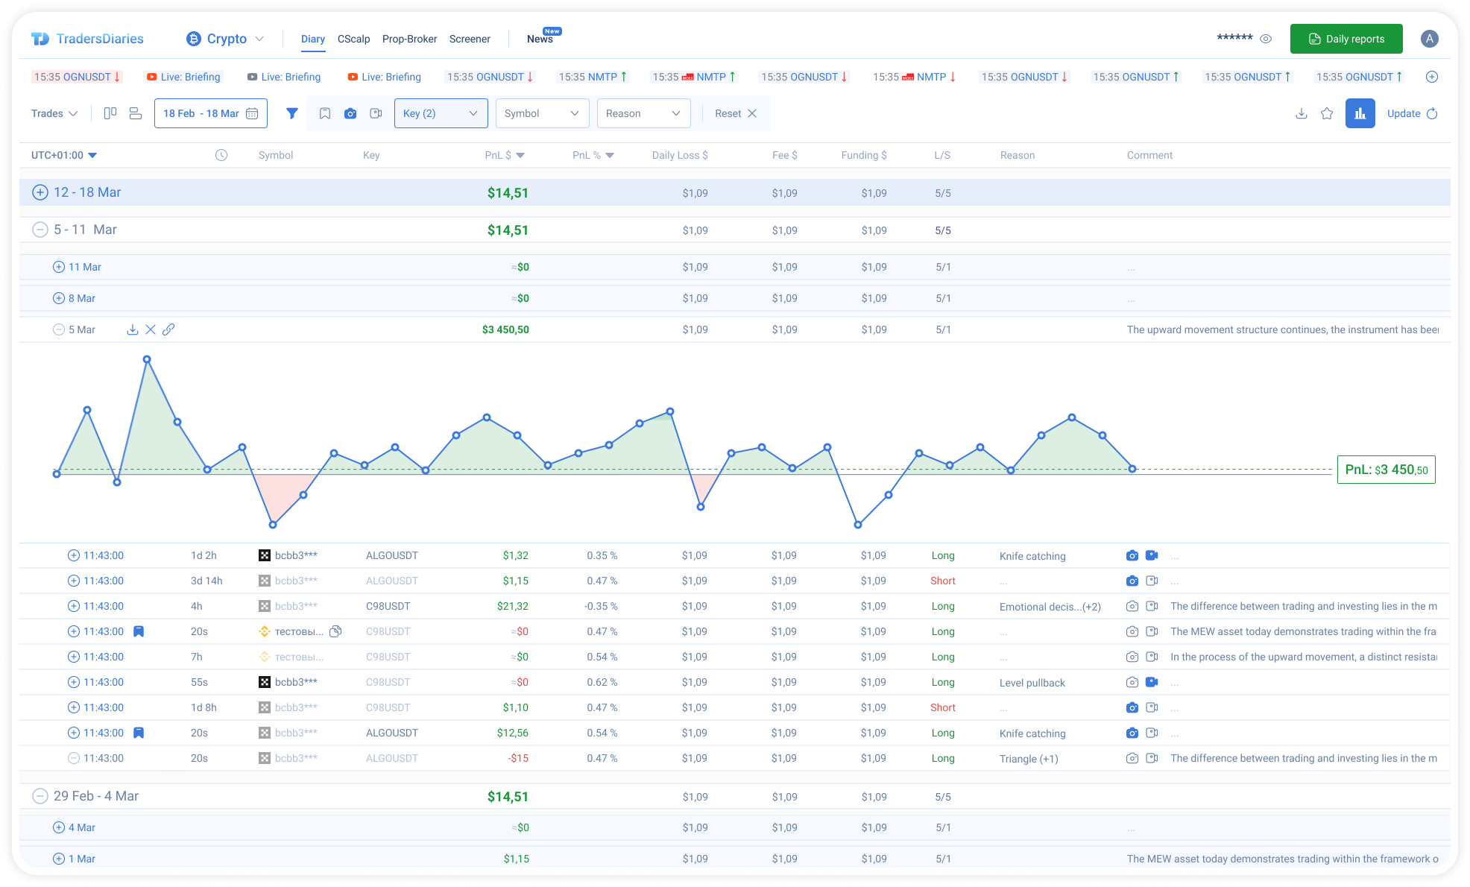Expand the 12 - 18 Mar group row
This screenshot has height=887, width=1470.
[40, 192]
